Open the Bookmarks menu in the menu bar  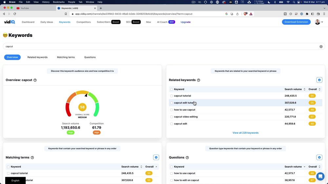(x=59, y=2)
